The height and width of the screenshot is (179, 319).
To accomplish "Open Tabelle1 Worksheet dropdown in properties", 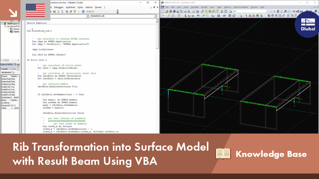I will tap(18, 69).
